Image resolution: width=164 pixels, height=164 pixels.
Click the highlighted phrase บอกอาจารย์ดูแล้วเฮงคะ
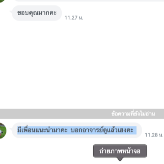[x=102, y=130]
